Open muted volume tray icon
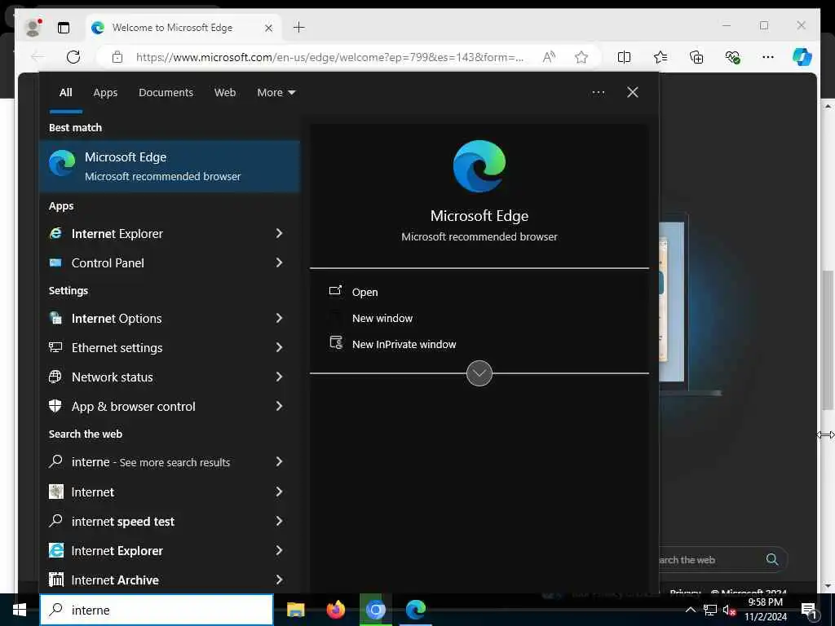This screenshot has height=626, width=835. pos(730,610)
